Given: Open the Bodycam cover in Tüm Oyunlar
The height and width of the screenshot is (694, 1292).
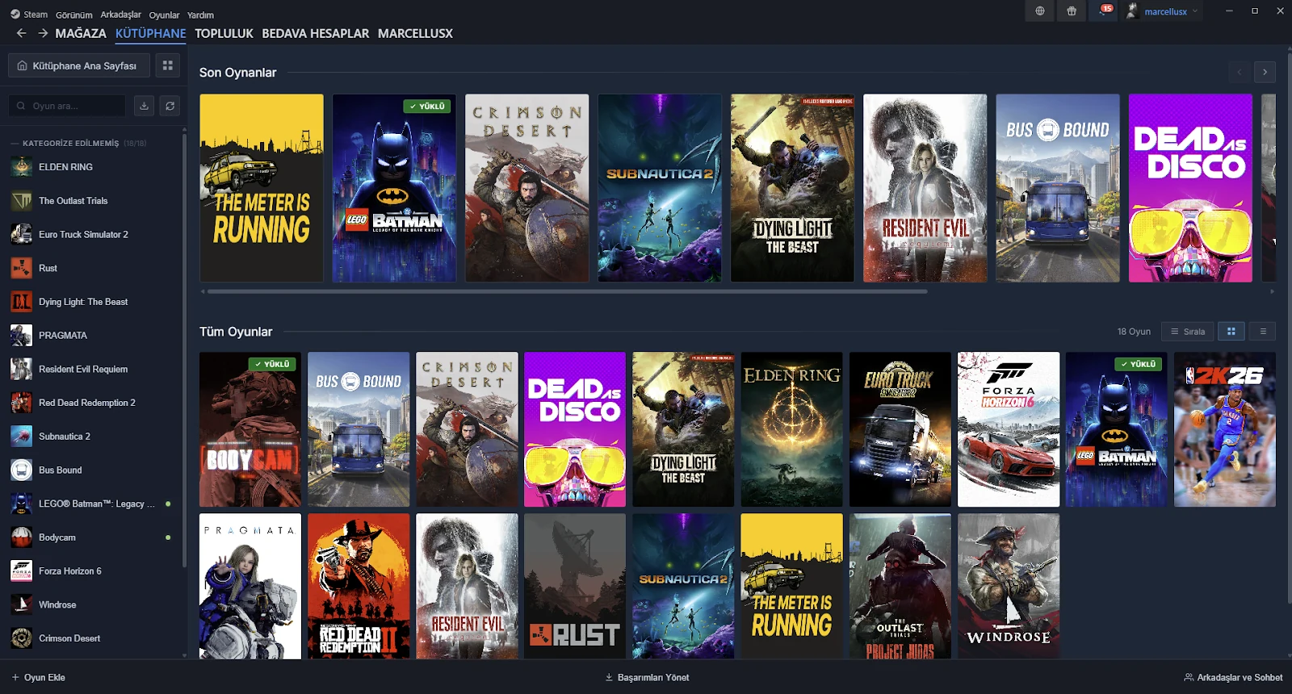Looking at the screenshot, I should click(x=250, y=429).
